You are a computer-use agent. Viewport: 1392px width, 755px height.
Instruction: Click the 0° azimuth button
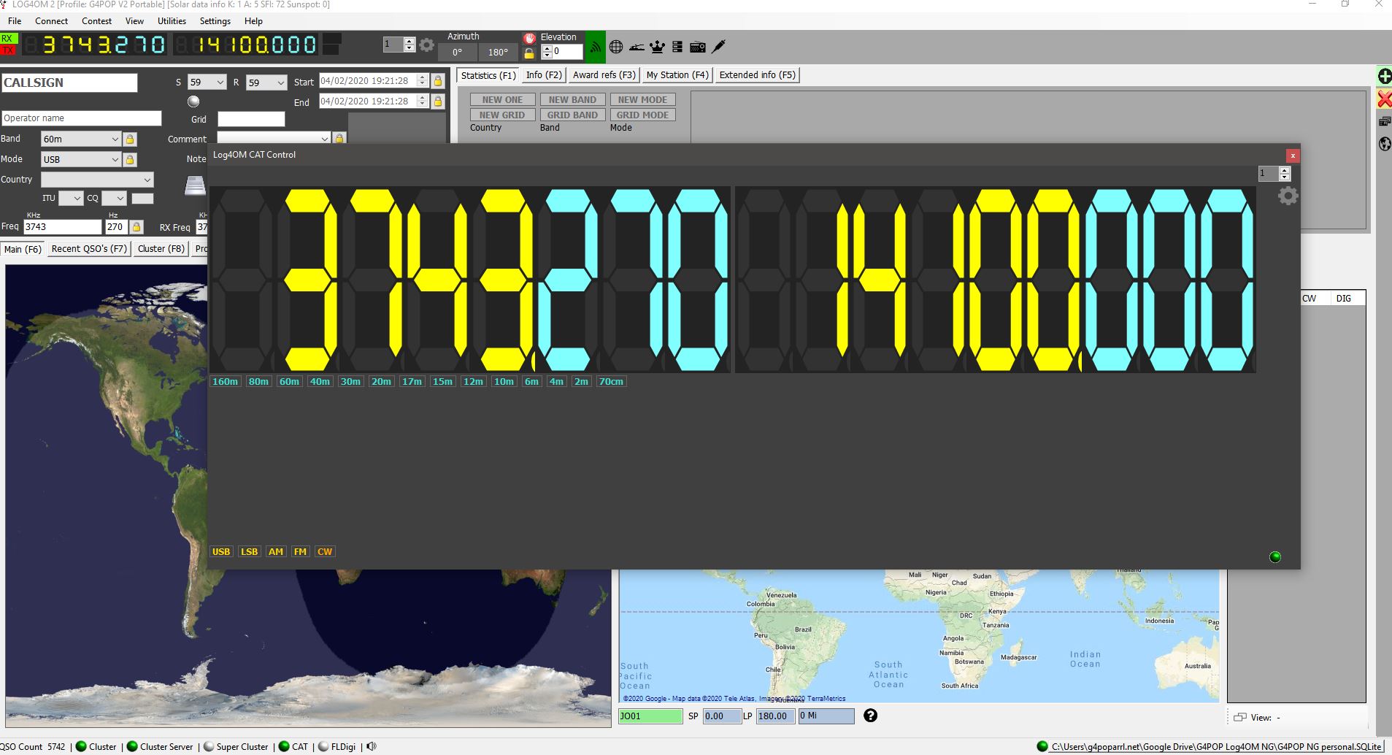[x=457, y=52]
